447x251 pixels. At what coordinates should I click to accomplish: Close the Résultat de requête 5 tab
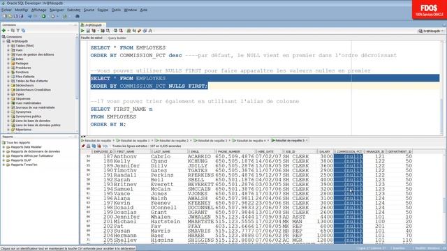[307, 140]
